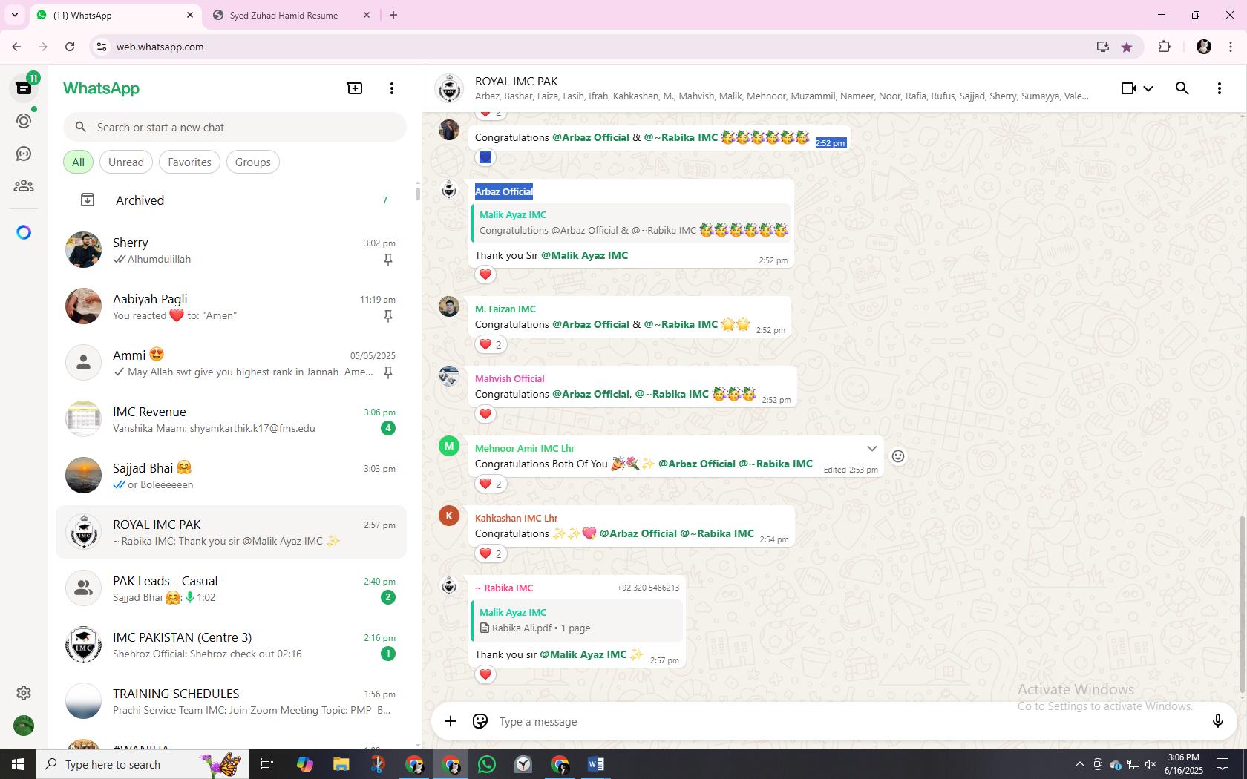1247x779 pixels.
Task: Open the PAK Leads - Casual chat
Action: coord(232,588)
